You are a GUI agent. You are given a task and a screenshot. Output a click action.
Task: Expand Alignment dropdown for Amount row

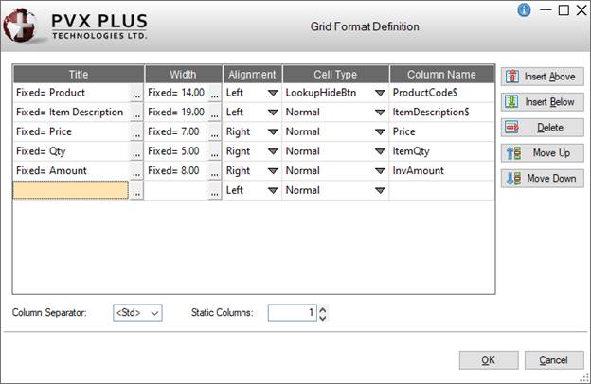click(273, 171)
